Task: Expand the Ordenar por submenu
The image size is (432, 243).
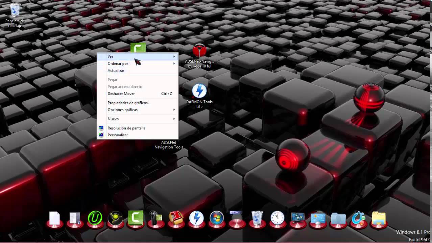Action: (x=138, y=63)
